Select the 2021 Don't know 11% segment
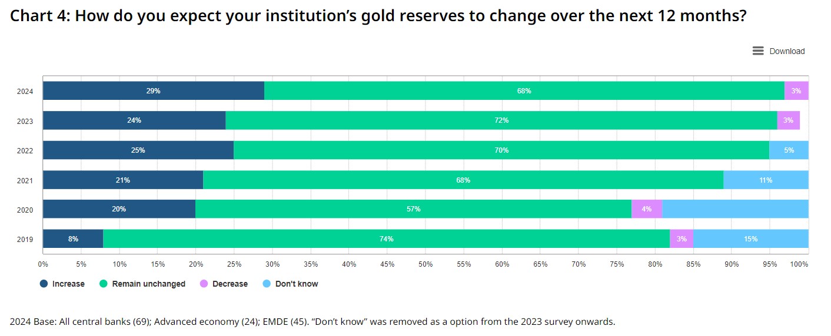Screen dimensions: 831x336 766,180
